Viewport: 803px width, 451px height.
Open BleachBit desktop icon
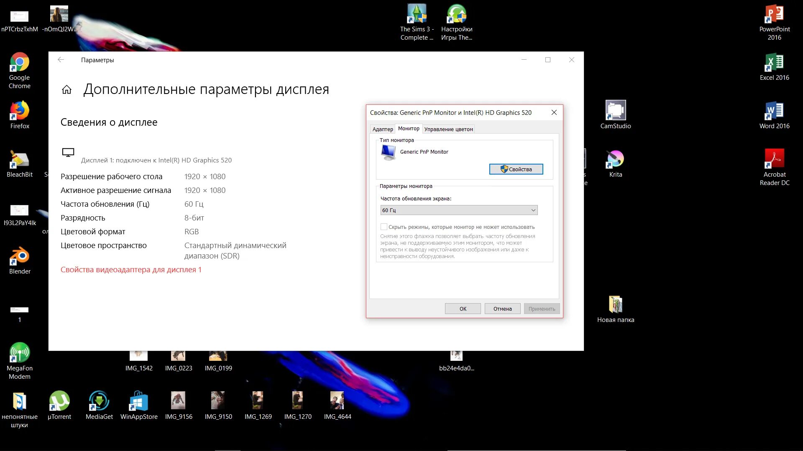[19, 160]
